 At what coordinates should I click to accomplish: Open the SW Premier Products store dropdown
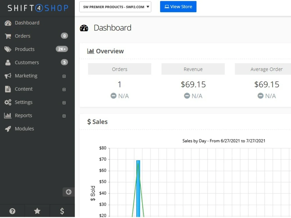pos(115,7)
